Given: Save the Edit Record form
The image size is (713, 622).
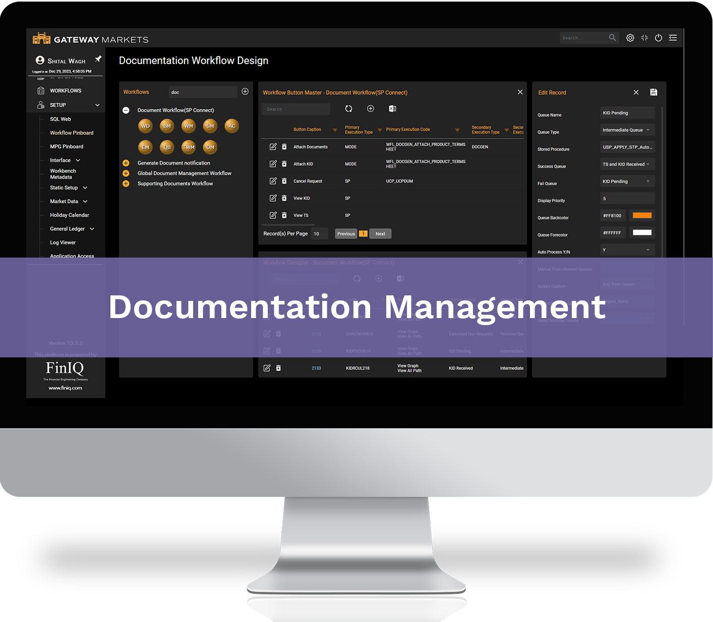Looking at the screenshot, I should (x=653, y=92).
